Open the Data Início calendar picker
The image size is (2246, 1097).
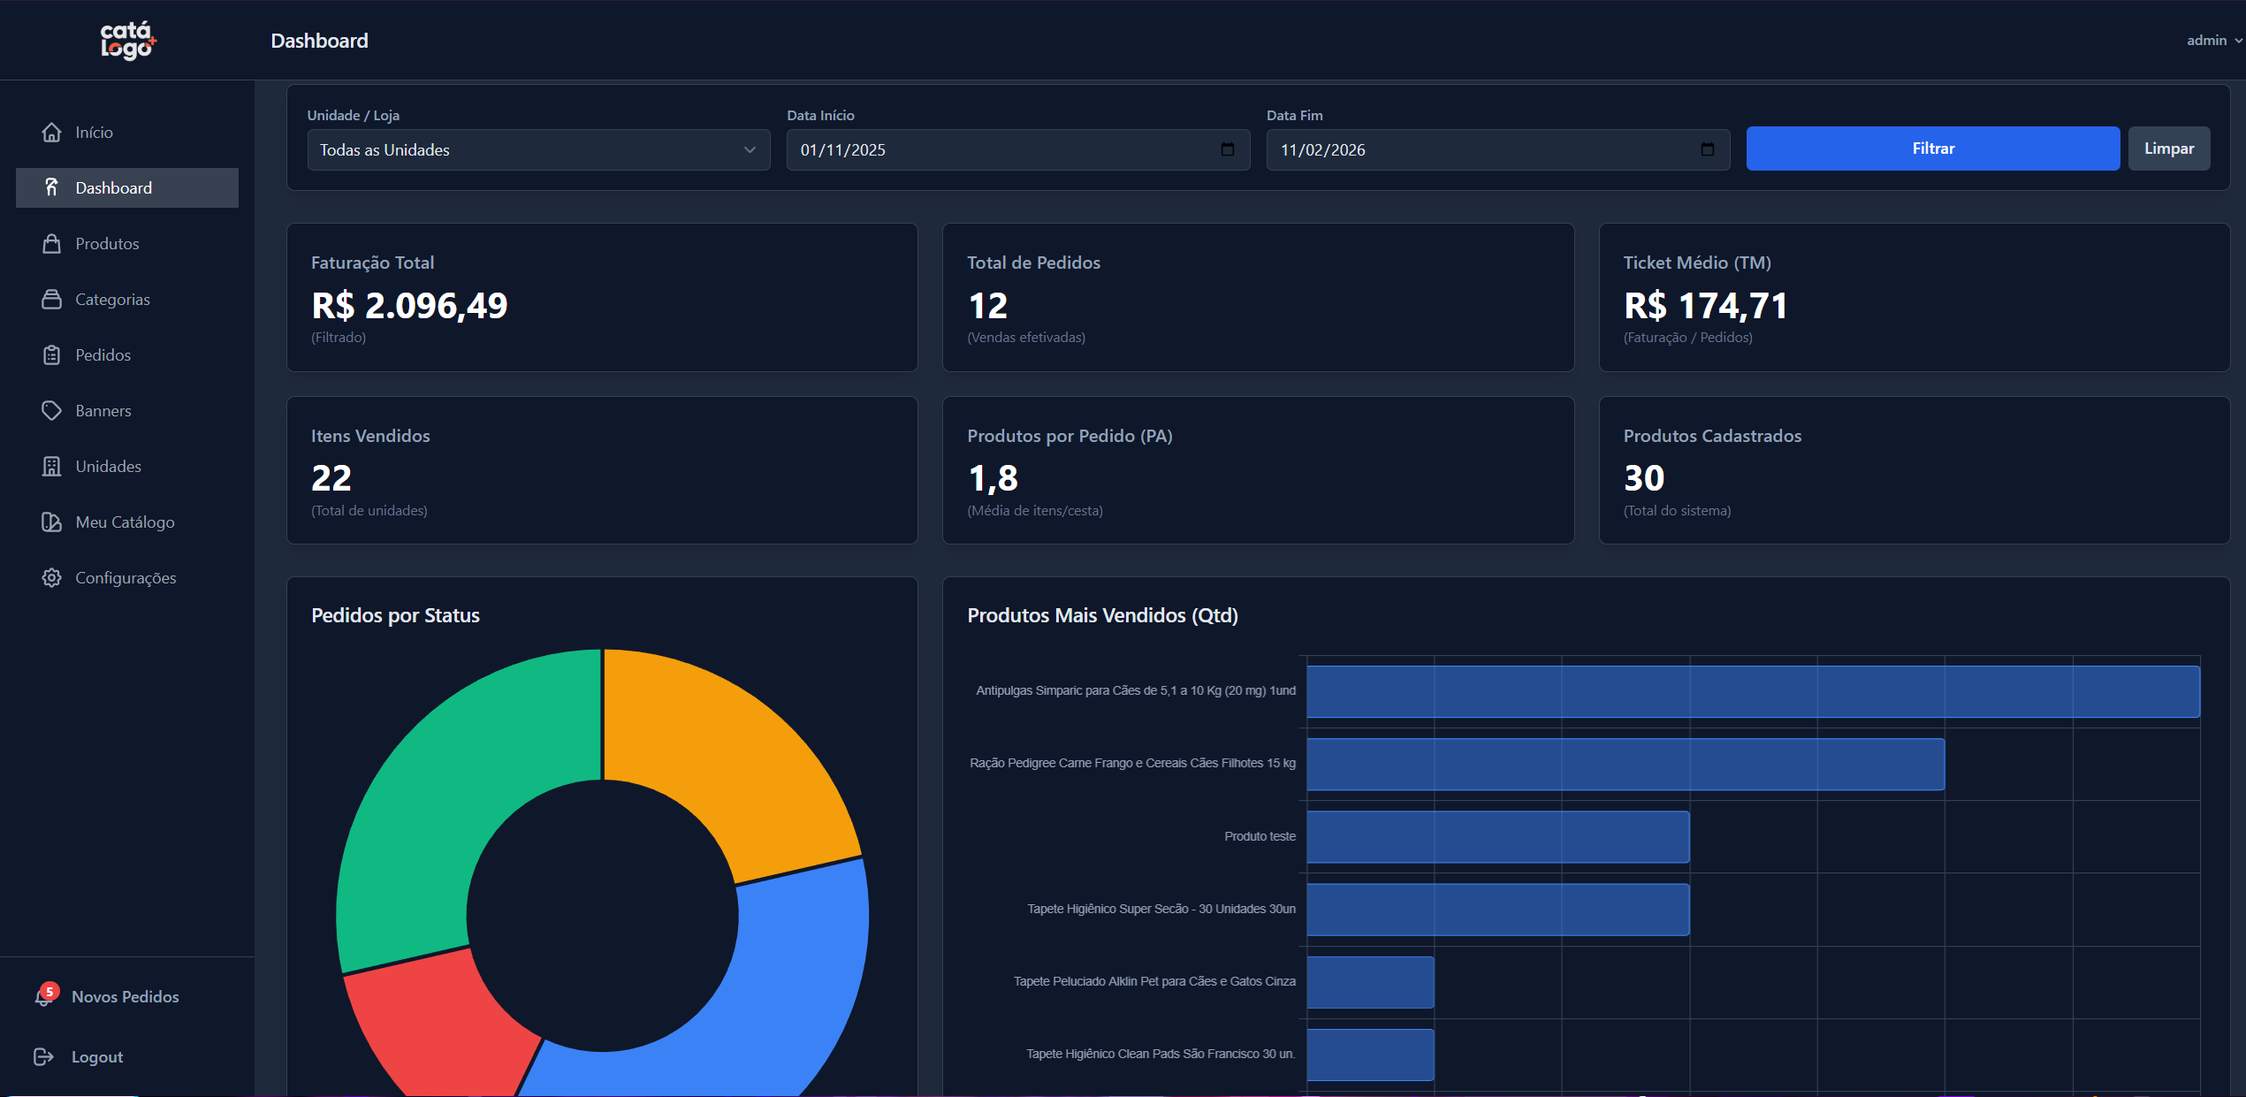(1228, 149)
